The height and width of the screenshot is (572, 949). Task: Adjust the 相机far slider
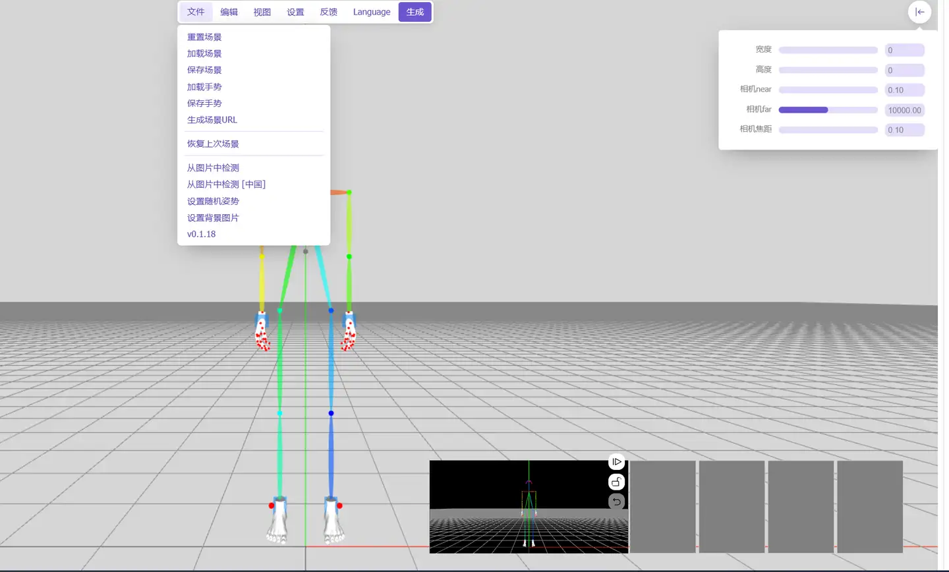(828, 110)
